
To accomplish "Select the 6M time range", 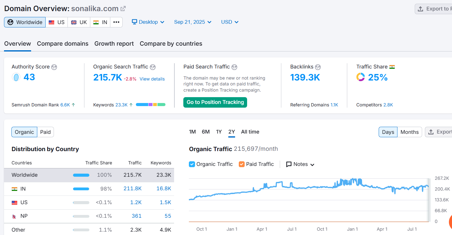I will click(206, 132).
